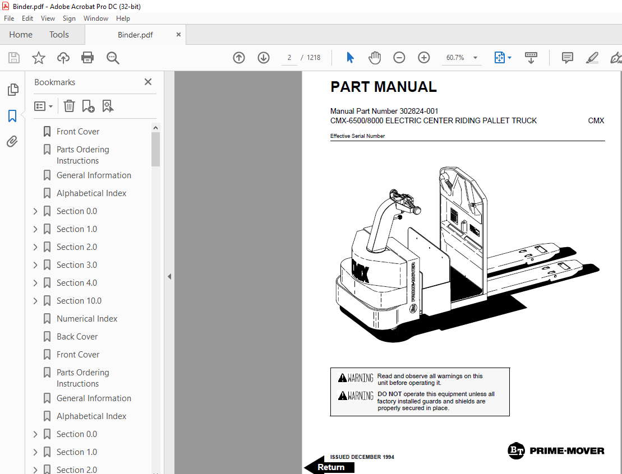622x474 pixels.
Task: Click the page number input field
Action: [x=289, y=58]
